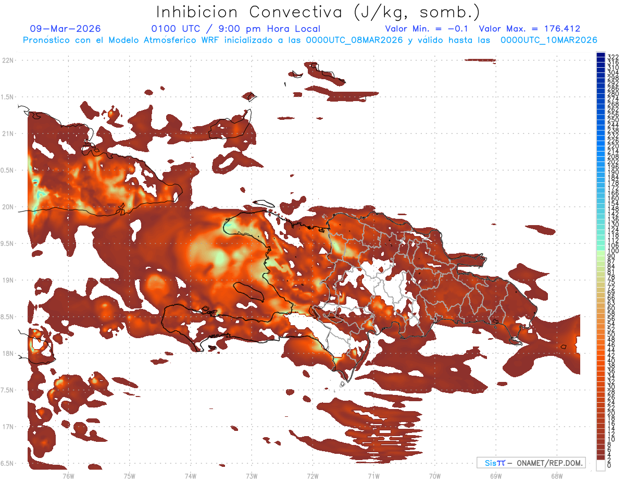Viewport: 625px width, 483px height.
Task: Click the 'SisPI - ONAMET/REP.DOM.' credit box
Action: pos(531,463)
